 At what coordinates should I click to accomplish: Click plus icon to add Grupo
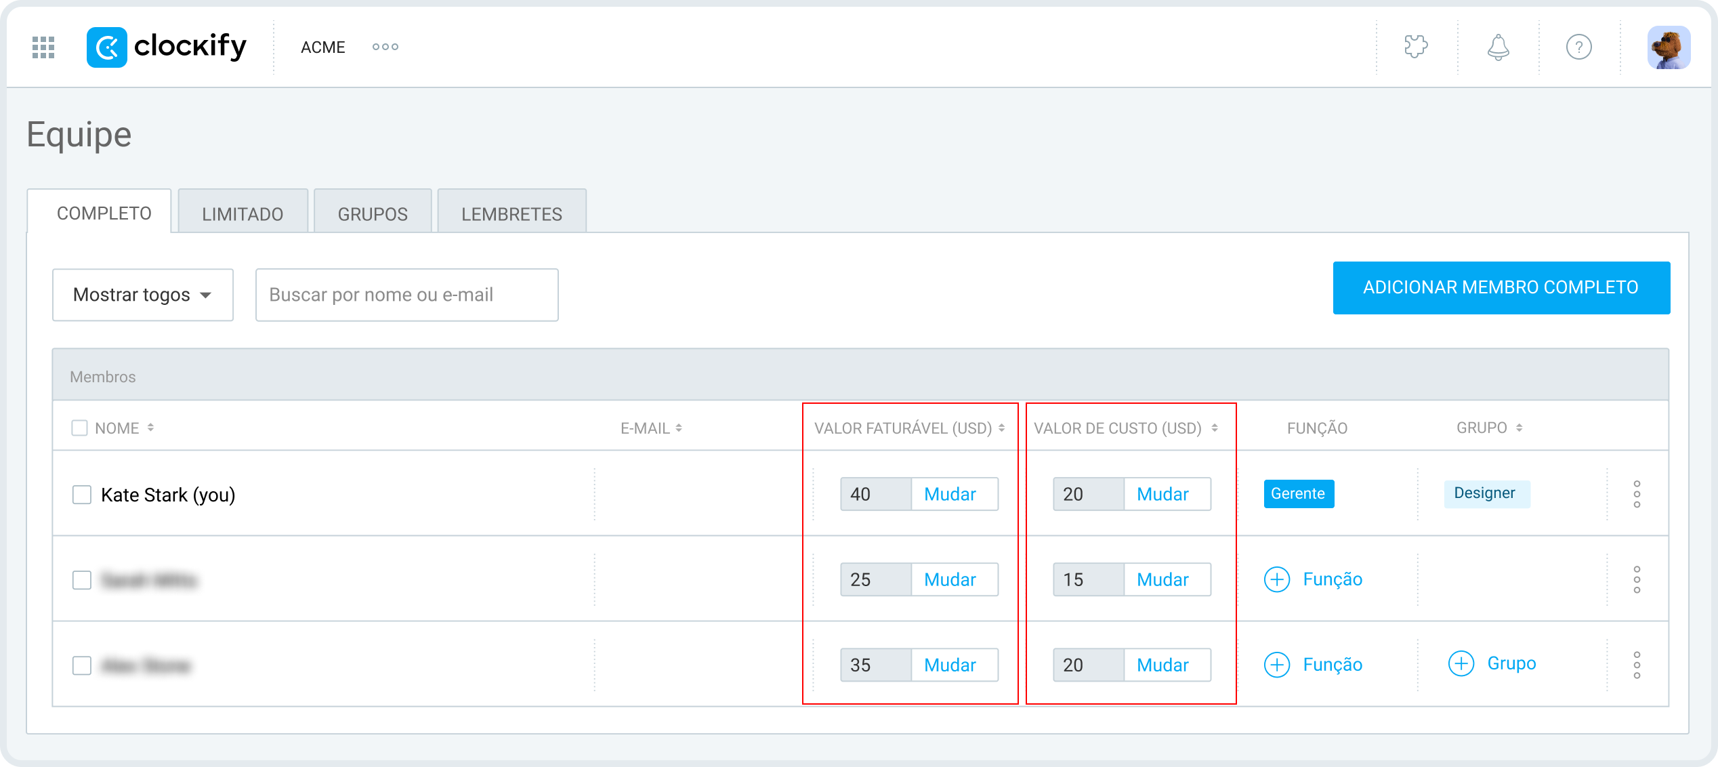(1461, 663)
